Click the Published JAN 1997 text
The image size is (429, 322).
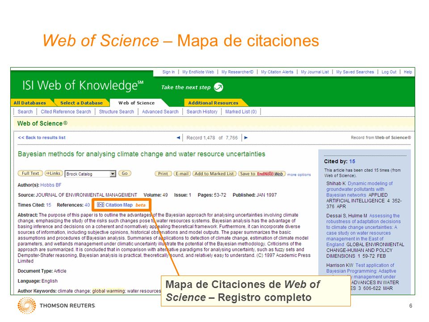[x=255, y=195]
